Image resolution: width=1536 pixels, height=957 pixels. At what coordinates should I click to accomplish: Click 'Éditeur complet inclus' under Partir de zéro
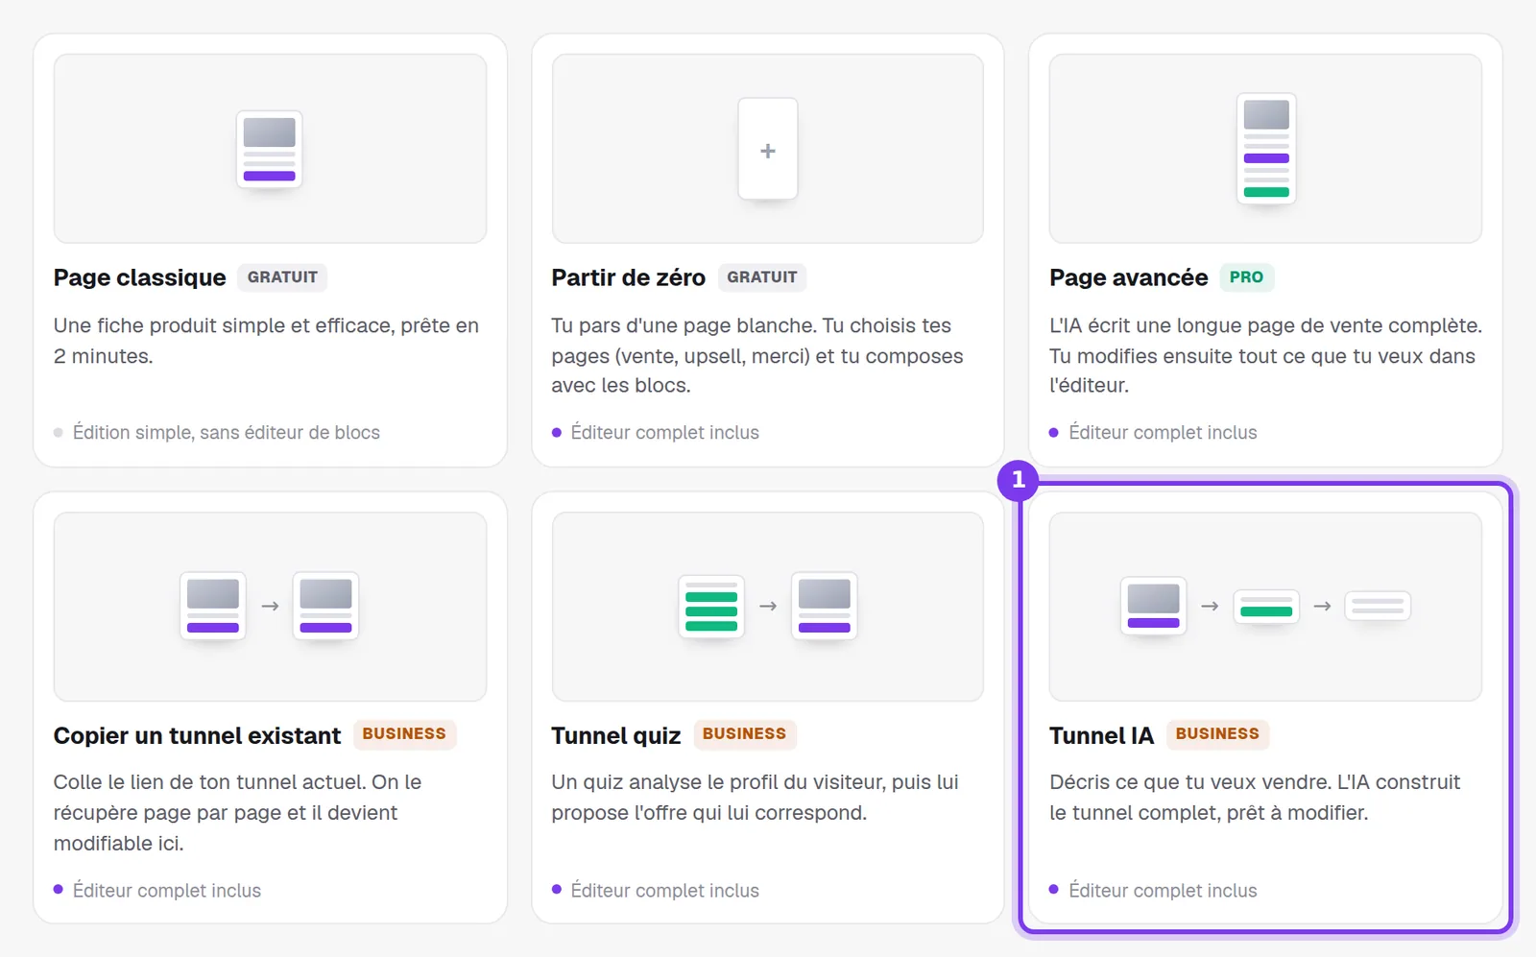click(x=665, y=433)
